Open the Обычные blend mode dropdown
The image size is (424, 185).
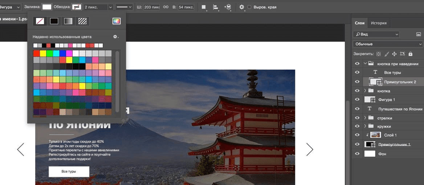[387, 44]
